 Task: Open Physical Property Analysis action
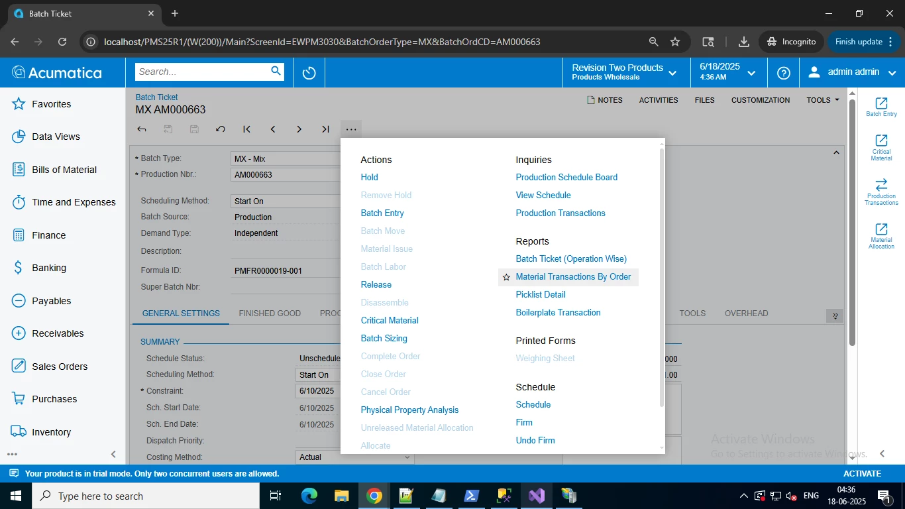point(409,410)
